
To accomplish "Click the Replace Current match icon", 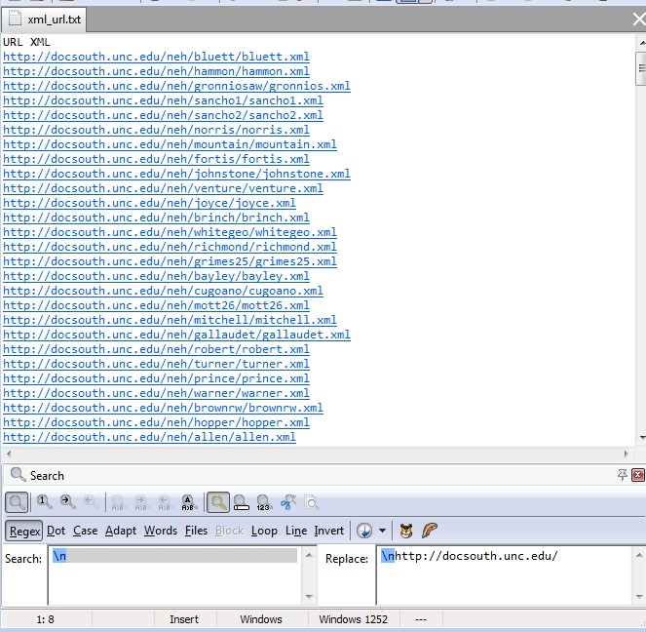I will click(x=118, y=502).
